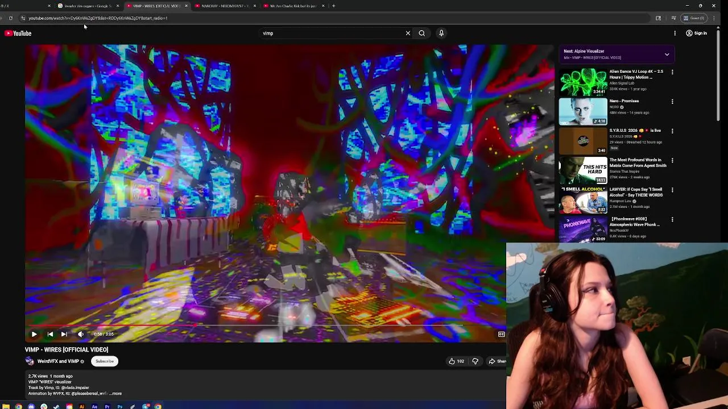Open the WeirdVFX and VIMP channel name
This screenshot has height=409, width=728.
click(x=58, y=361)
